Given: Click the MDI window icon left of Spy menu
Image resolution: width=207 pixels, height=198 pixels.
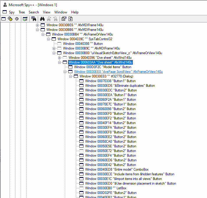Looking at the screenshot, I should 5,12.
